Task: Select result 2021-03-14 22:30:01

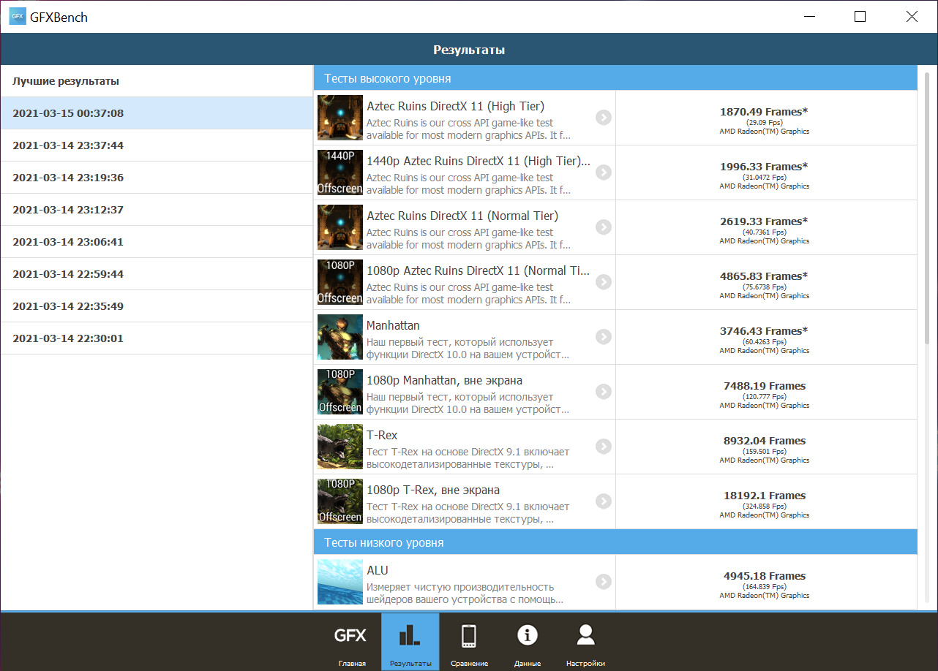Action: tap(157, 338)
